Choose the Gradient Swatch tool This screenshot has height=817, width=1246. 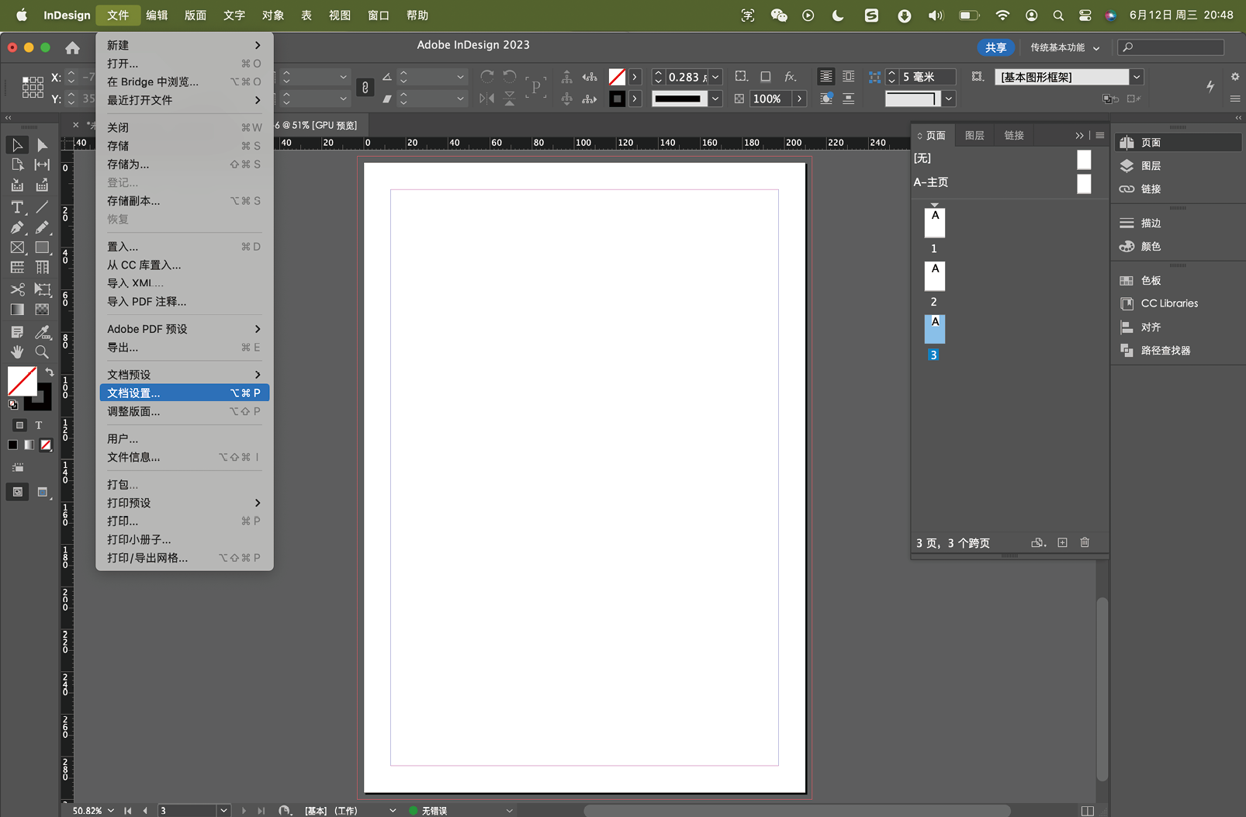[x=16, y=310]
